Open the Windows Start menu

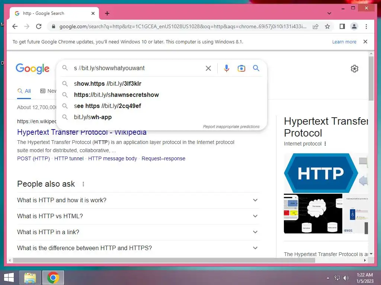point(9,278)
